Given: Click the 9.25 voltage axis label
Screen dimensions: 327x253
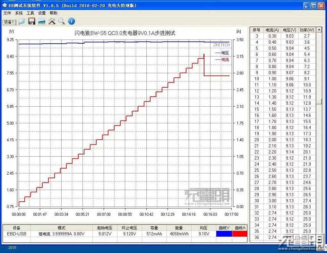Looking at the screenshot, I should (10, 39).
